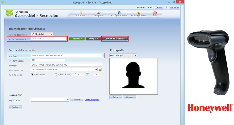Open the calendar date picker icon
This screenshot has height=125, width=234.
coord(88,74)
